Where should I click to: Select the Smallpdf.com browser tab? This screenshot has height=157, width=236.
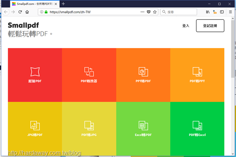[x=35, y=4]
